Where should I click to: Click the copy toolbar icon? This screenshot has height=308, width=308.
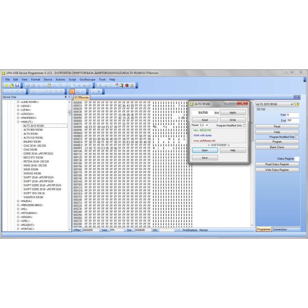click(44, 85)
